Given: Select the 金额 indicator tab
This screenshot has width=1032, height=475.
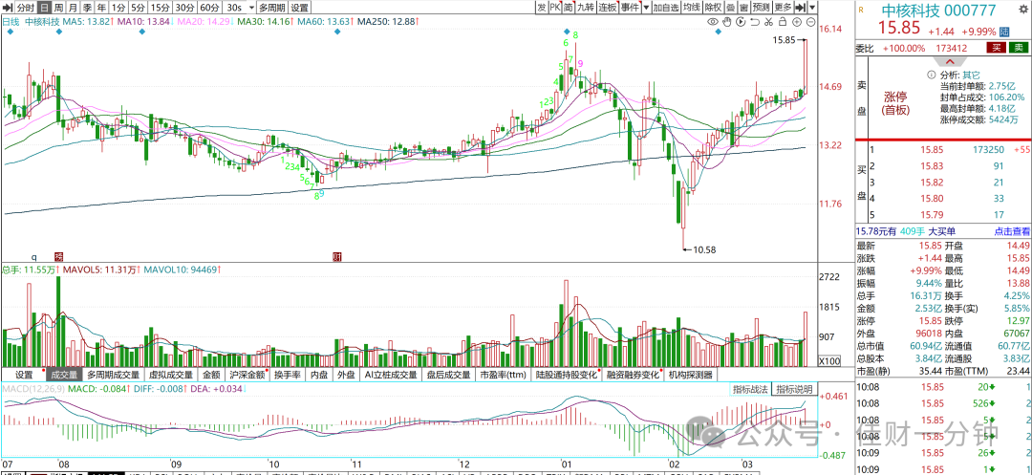Looking at the screenshot, I should pyautogui.click(x=211, y=375).
